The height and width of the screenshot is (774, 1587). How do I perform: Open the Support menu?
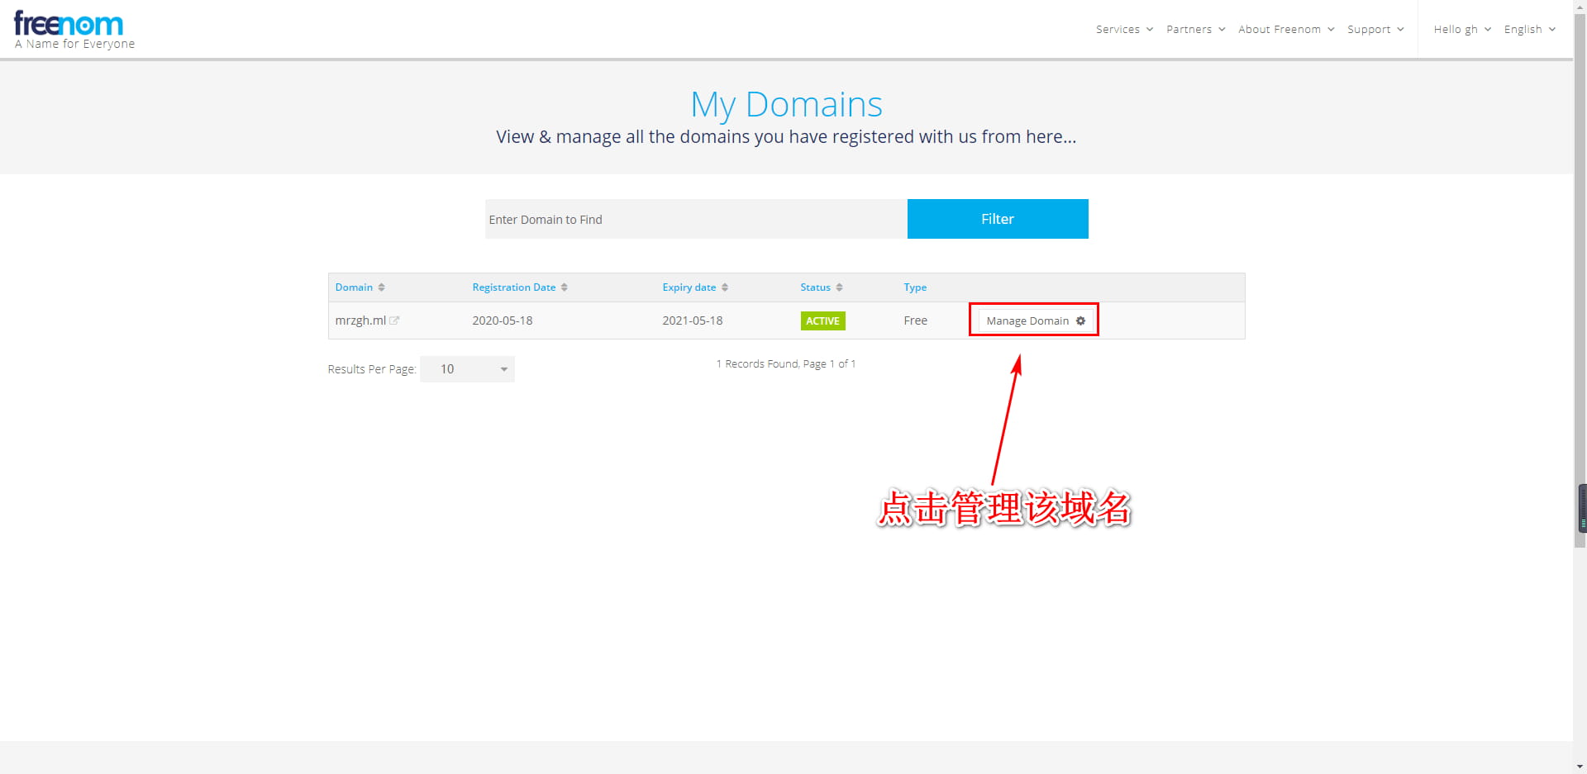[1375, 29]
